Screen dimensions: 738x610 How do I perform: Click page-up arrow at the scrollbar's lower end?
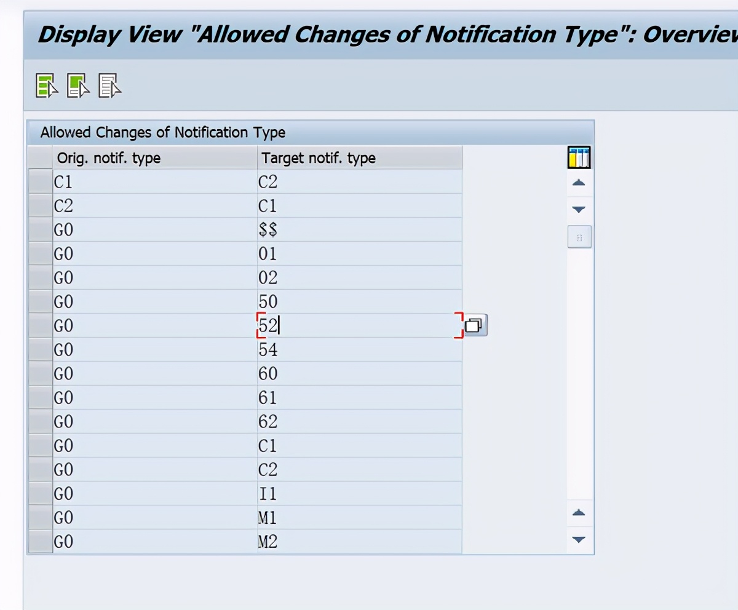coord(579,513)
